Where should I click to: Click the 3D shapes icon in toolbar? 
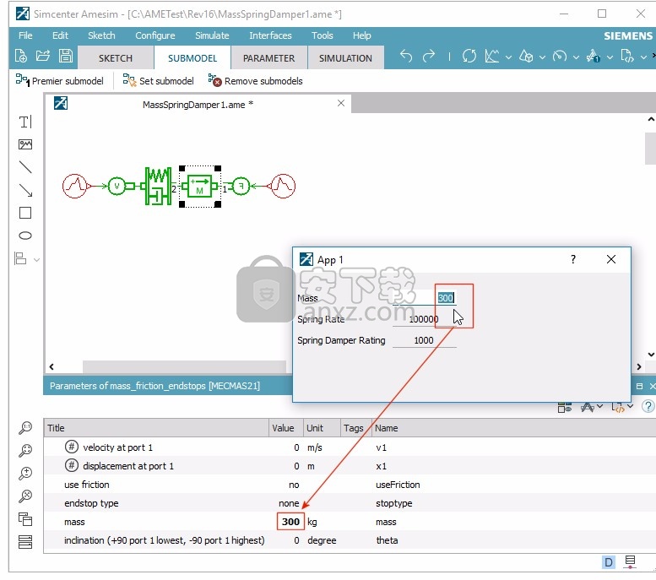[526, 56]
